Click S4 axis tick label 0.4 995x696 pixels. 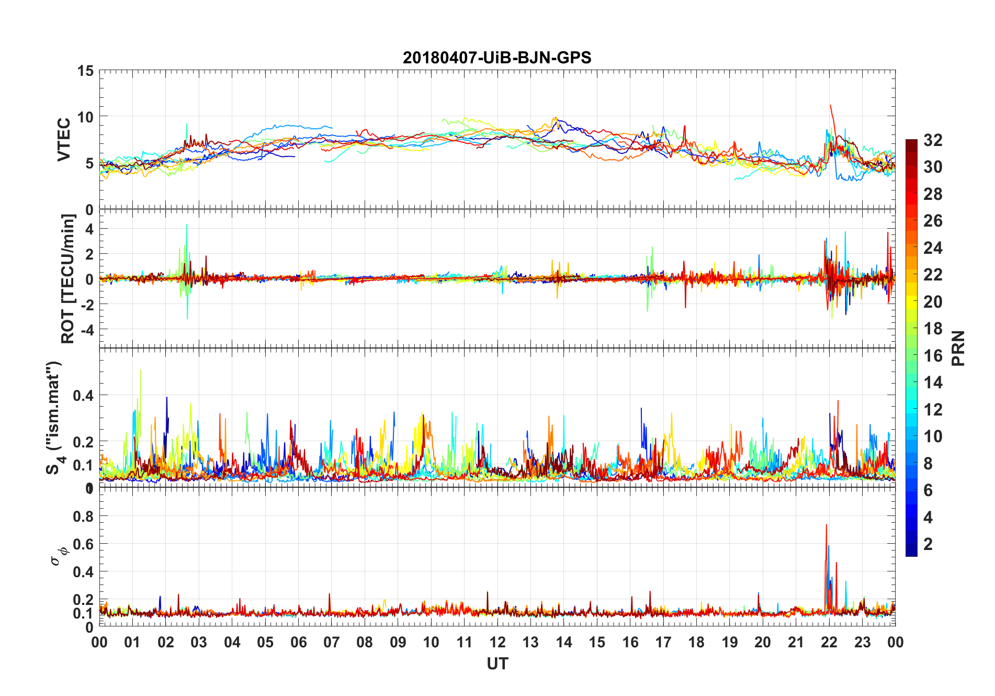point(83,396)
